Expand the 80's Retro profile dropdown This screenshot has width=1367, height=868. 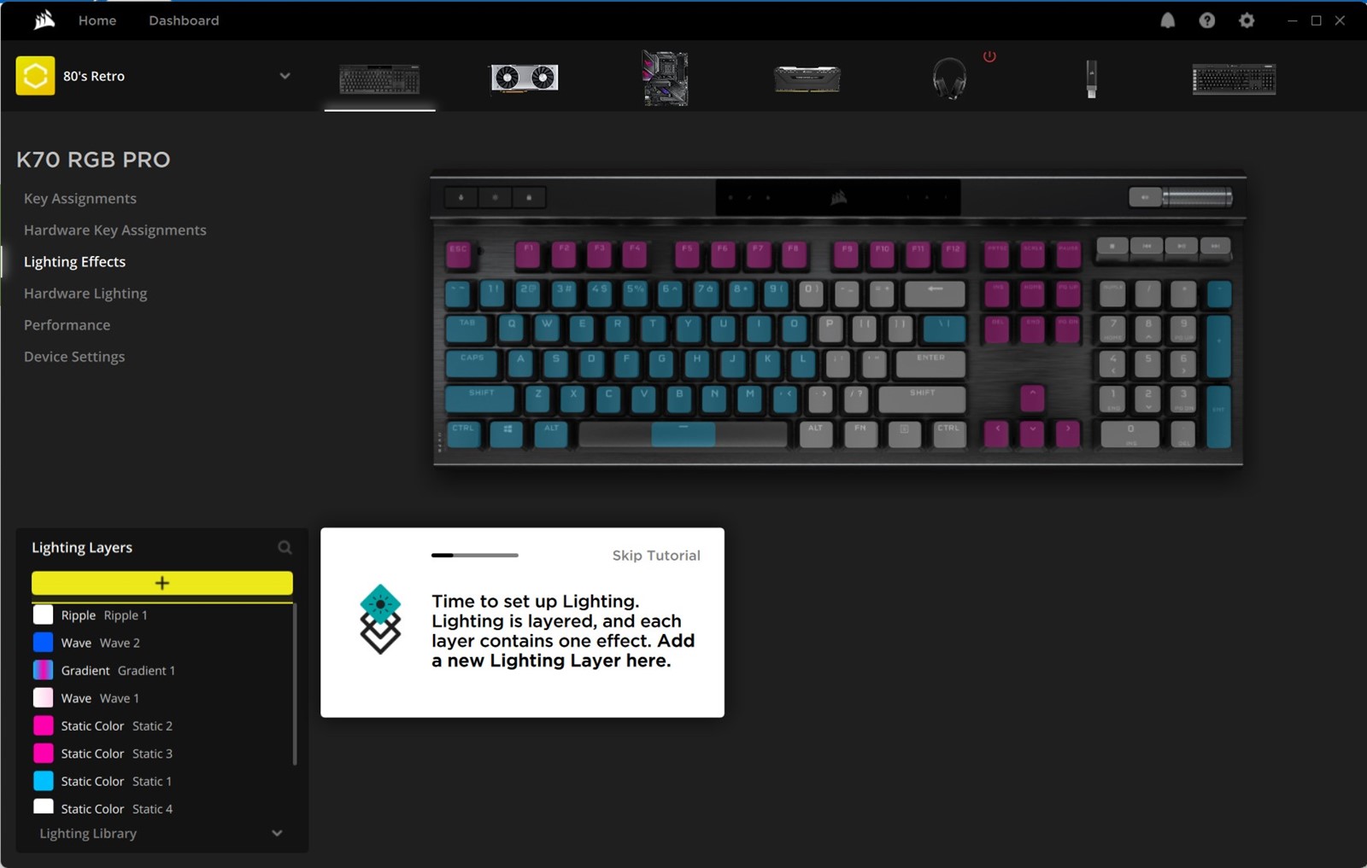click(x=285, y=76)
